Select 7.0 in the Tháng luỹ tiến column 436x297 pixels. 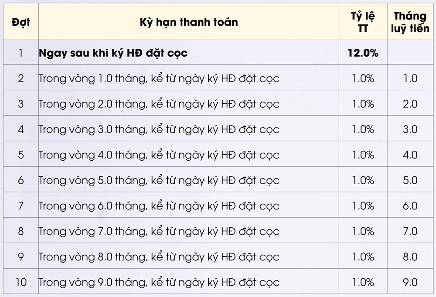pyautogui.click(x=410, y=231)
